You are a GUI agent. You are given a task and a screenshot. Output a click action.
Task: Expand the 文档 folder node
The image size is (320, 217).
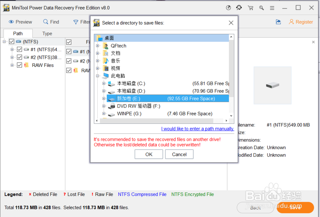click(98, 53)
